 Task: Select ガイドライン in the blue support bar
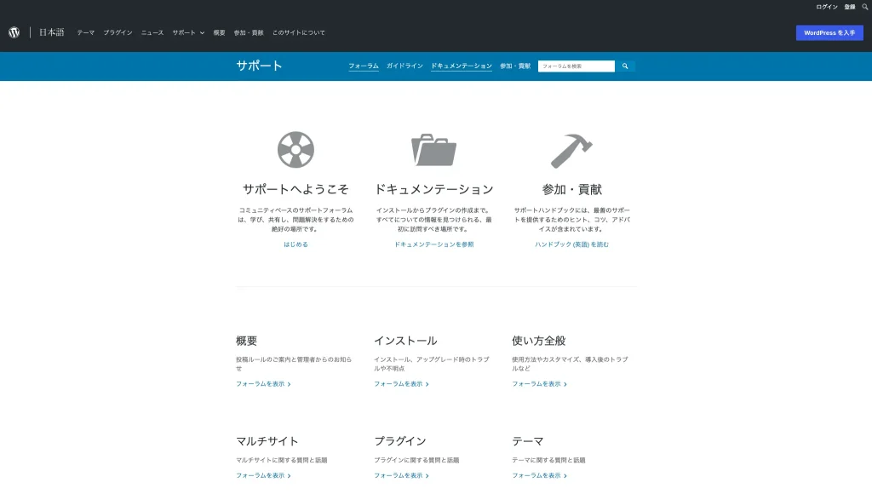(x=404, y=66)
